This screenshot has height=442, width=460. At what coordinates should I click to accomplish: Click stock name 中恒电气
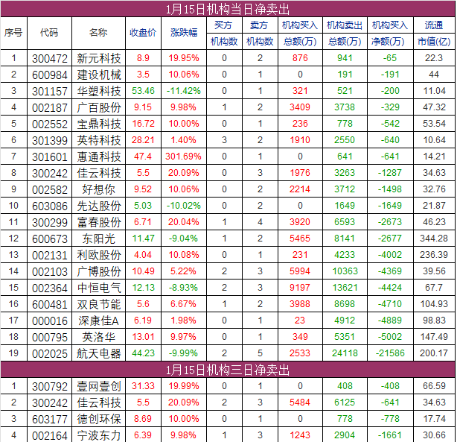(99, 288)
